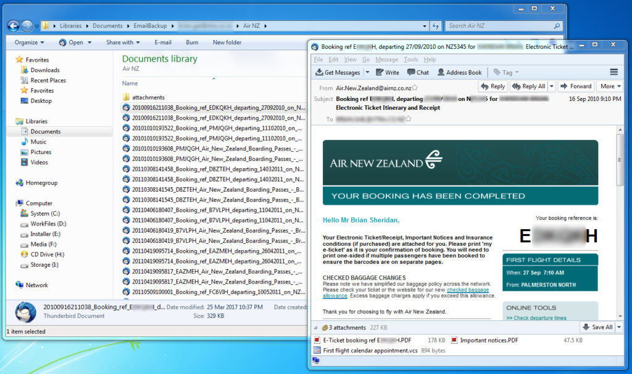632x374 pixels.
Task: Open Homegroup in navigation pane
Action: pos(41,183)
